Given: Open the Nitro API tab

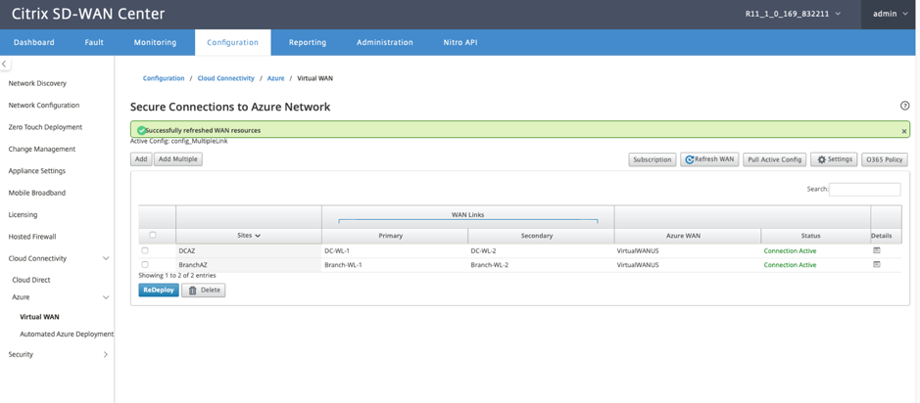Looking at the screenshot, I should [x=460, y=42].
